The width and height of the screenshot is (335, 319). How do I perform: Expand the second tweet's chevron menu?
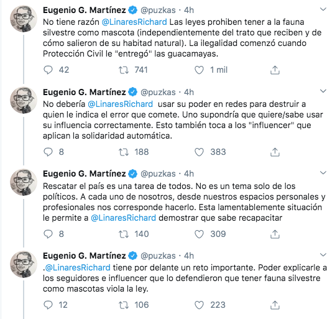click(323, 91)
